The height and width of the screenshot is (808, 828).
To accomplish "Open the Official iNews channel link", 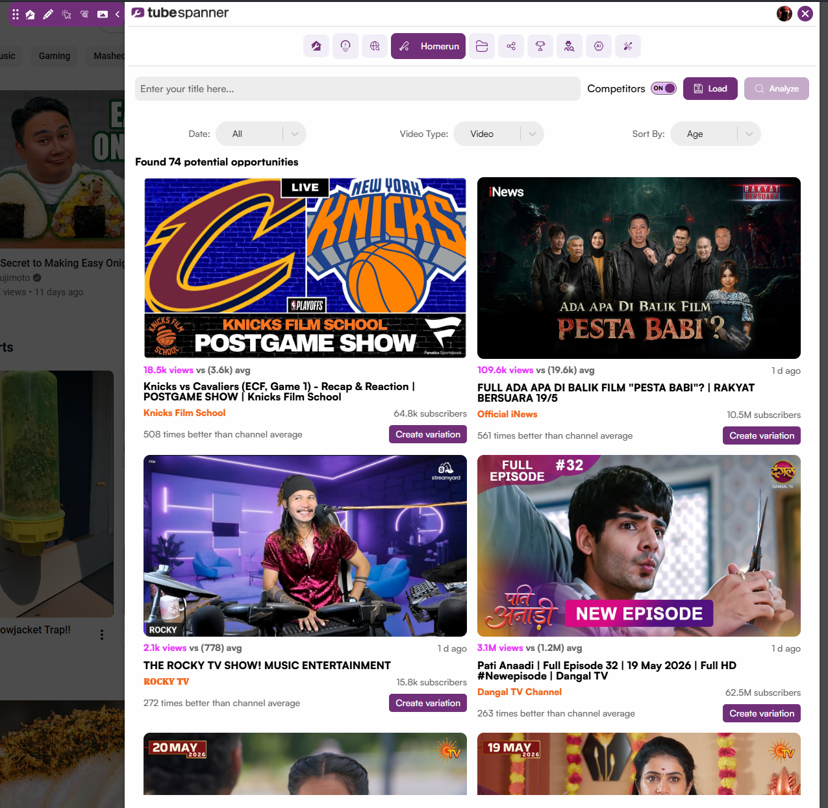I will [507, 414].
